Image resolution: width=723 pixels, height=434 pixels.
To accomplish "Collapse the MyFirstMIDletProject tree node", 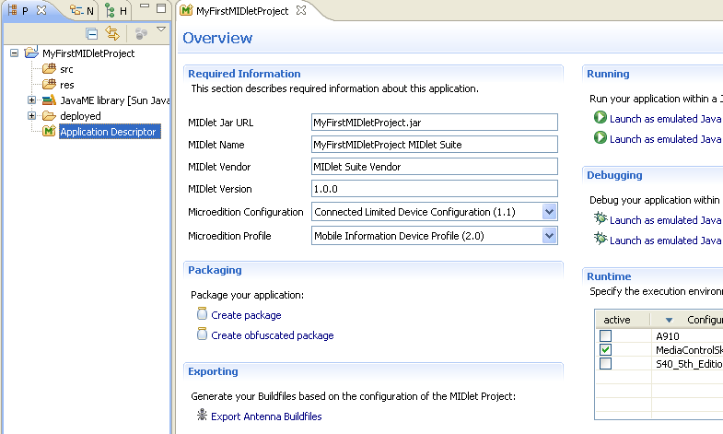I will pos(15,53).
